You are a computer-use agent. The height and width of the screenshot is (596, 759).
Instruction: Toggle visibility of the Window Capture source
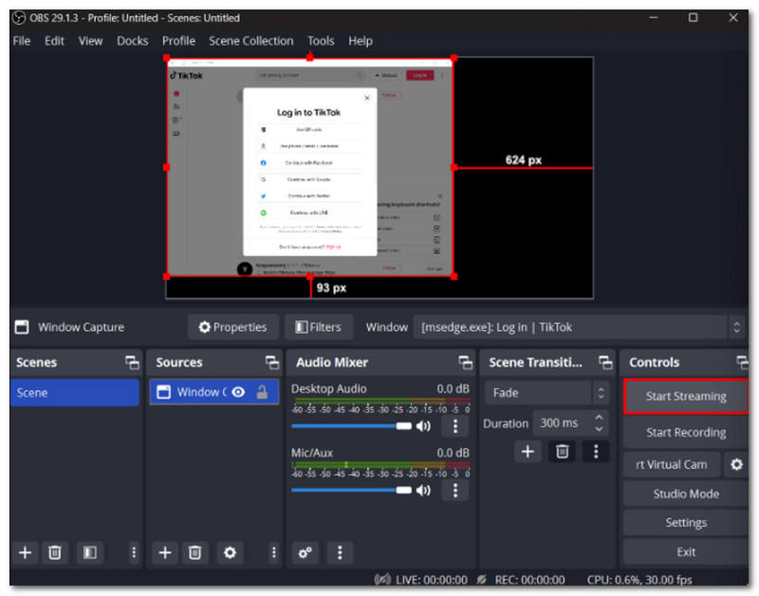tap(238, 392)
